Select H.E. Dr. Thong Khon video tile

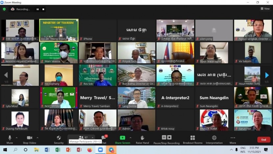coord(59,30)
